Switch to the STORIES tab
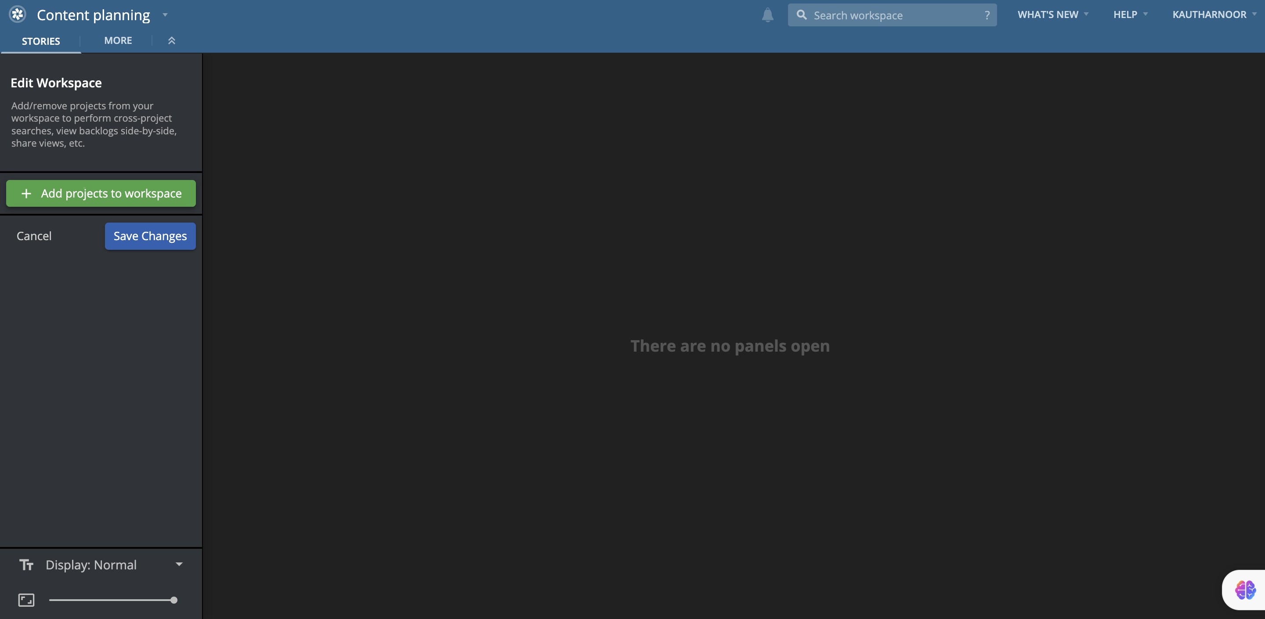 coord(41,41)
